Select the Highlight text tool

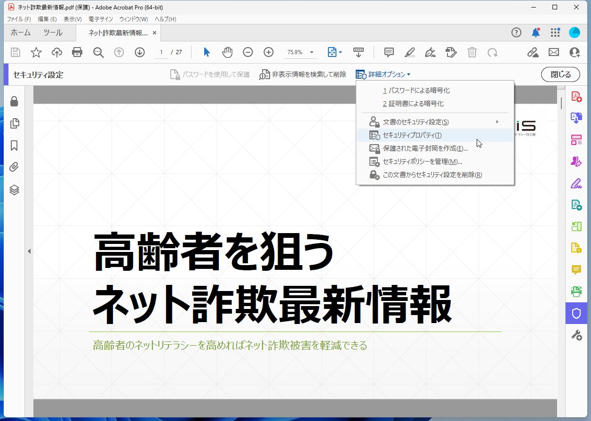tap(410, 52)
